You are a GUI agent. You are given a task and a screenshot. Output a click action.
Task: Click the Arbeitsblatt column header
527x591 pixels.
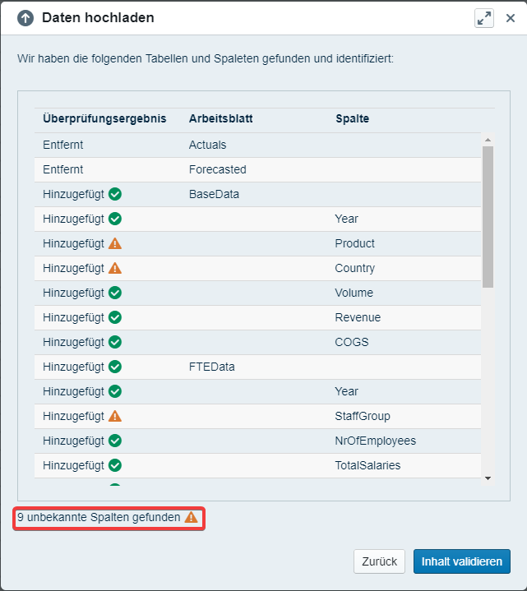(220, 118)
